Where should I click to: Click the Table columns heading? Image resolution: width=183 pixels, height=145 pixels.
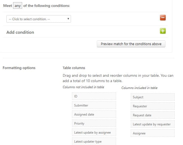point(74,68)
